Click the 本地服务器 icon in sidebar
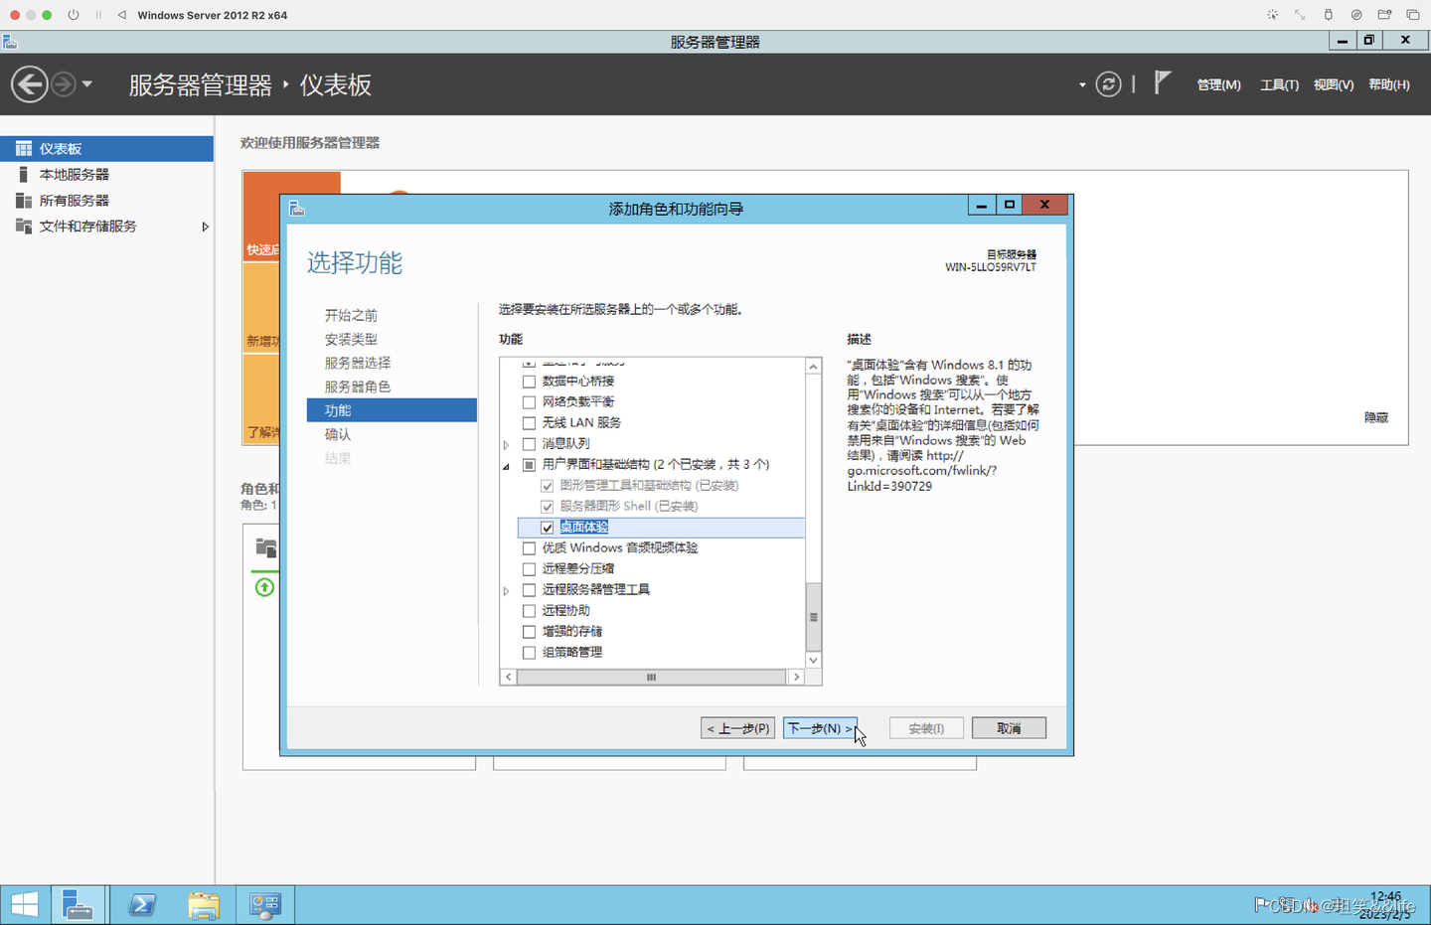 coord(24,175)
